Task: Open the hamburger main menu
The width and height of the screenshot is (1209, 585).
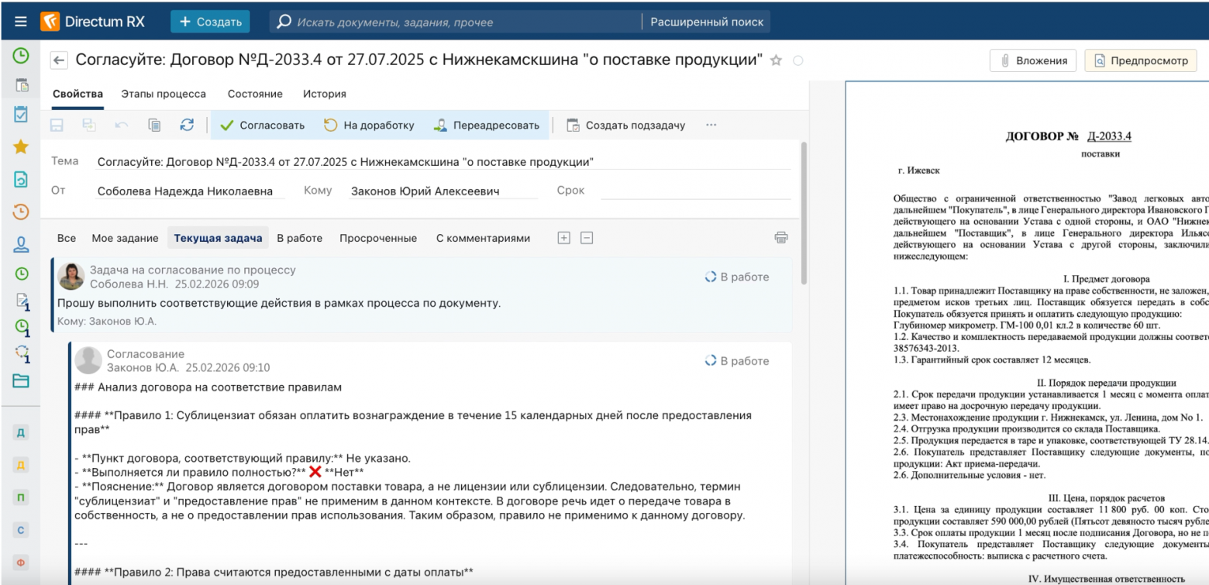Action: (x=20, y=21)
